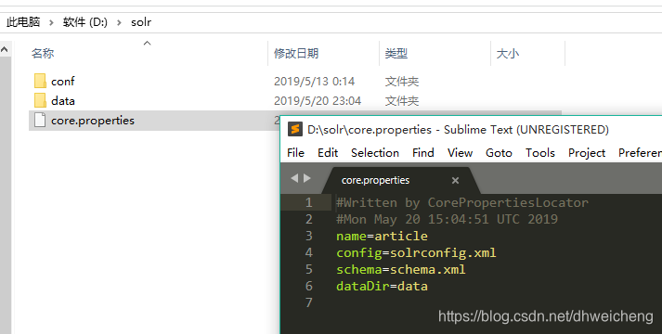Click the 文件夹 type of the conf row

point(401,82)
